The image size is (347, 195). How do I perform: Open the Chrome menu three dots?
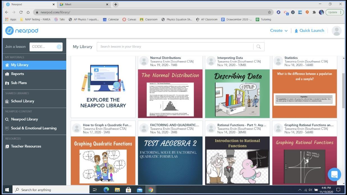coord(341,12)
